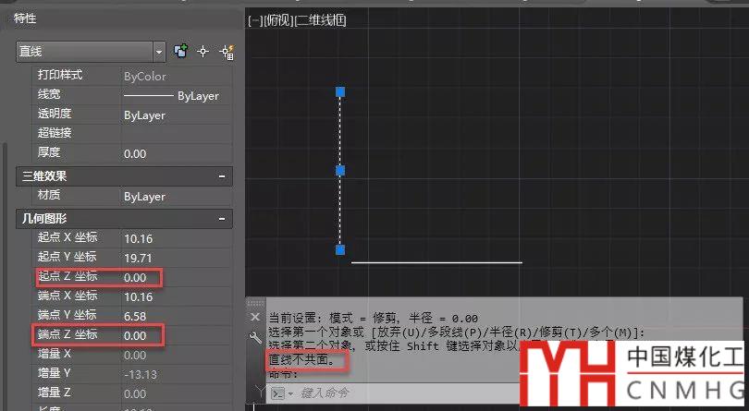Click the Select Objects crosshair icon
This screenshot has height=411, width=749.
tap(203, 52)
